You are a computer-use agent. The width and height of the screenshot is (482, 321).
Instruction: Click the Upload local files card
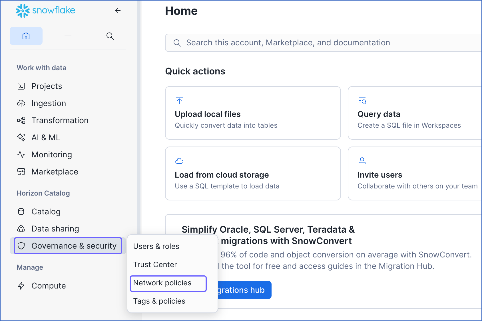tap(253, 113)
